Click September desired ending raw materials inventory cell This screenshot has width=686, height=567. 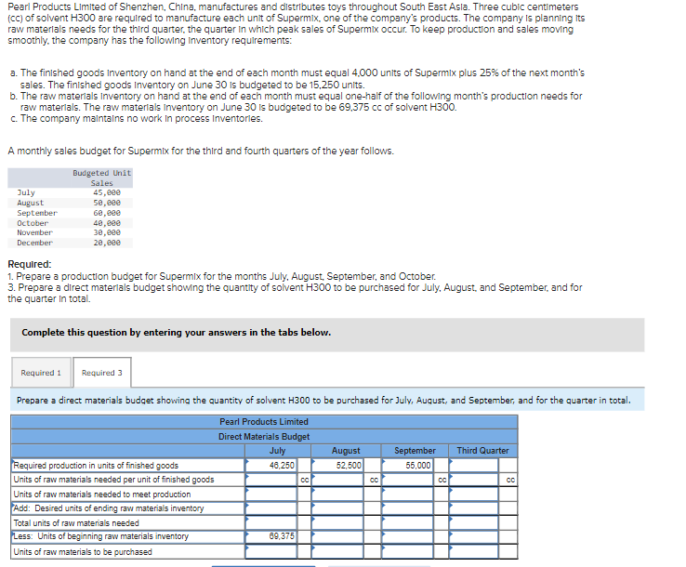(407, 508)
